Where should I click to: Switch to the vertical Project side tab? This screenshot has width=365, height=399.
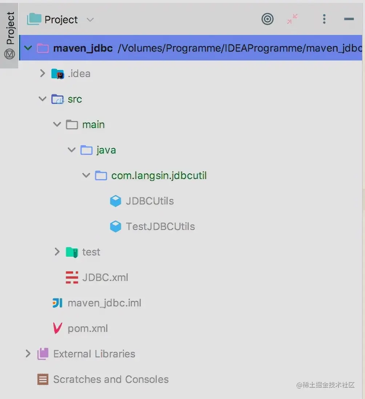click(9, 36)
